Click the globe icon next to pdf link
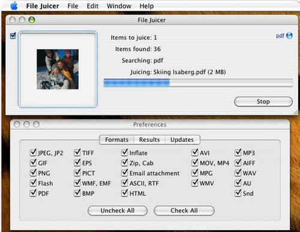 (x=289, y=35)
